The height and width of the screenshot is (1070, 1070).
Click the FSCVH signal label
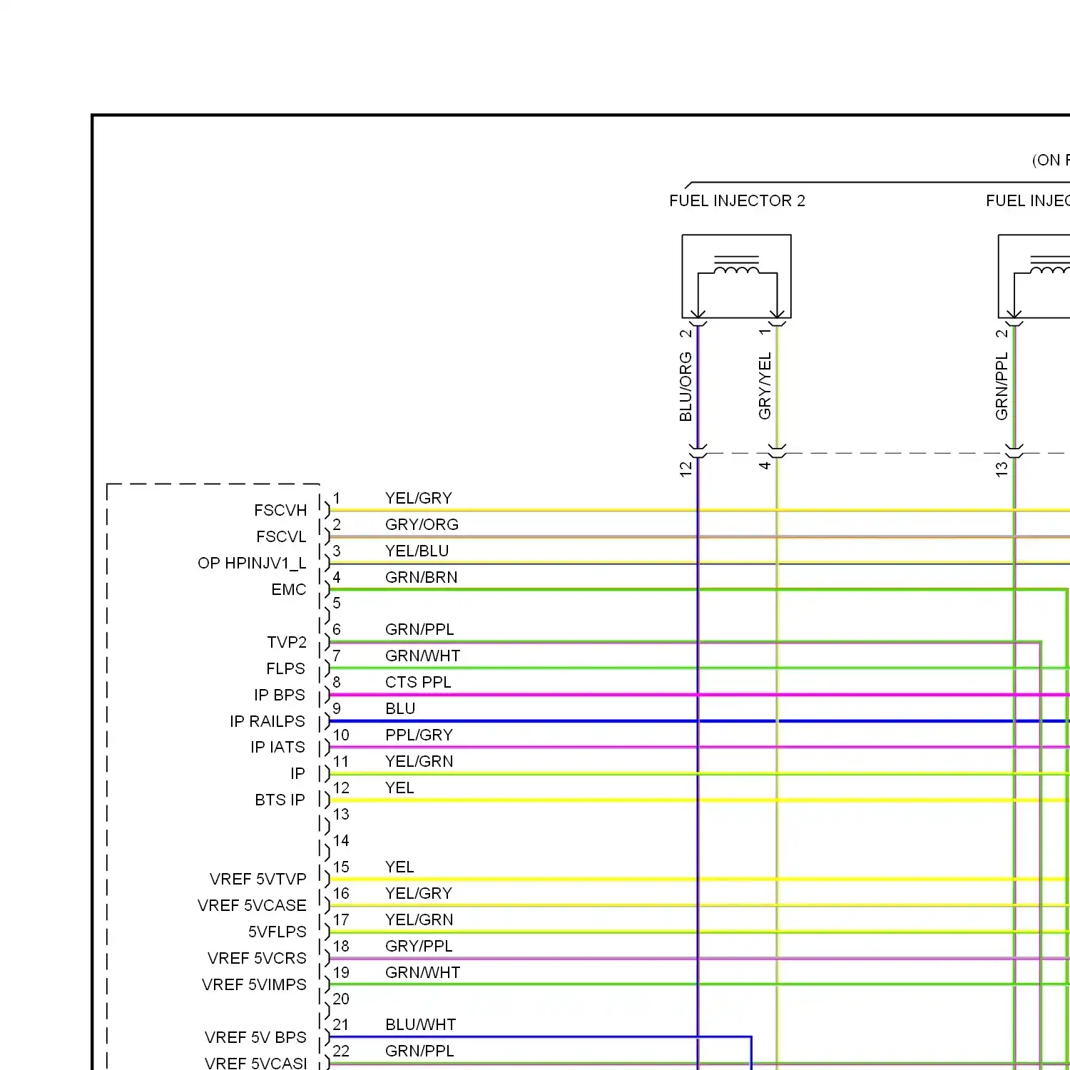(x=280, y=511)
